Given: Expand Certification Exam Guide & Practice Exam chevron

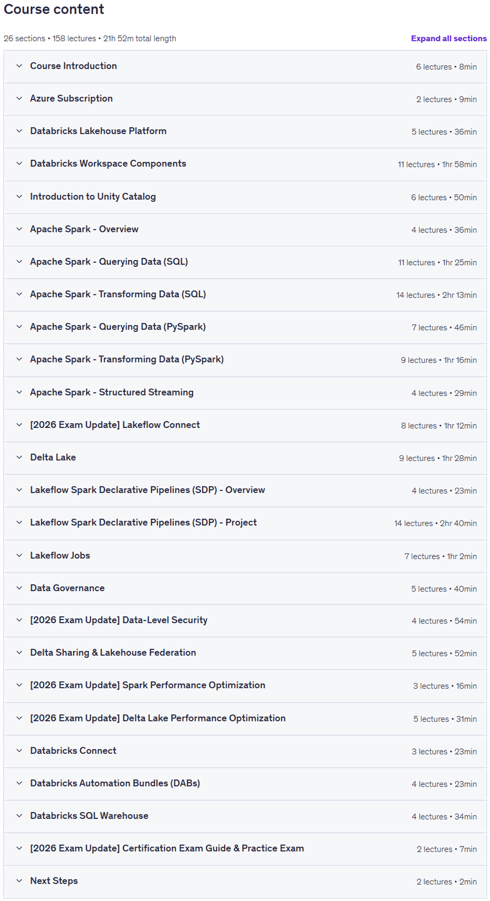Looking at the screenshot, I should point(19,849).
